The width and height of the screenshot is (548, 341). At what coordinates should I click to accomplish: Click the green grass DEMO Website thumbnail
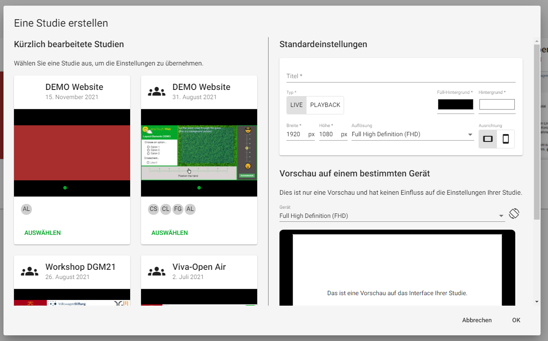[199, 153]
